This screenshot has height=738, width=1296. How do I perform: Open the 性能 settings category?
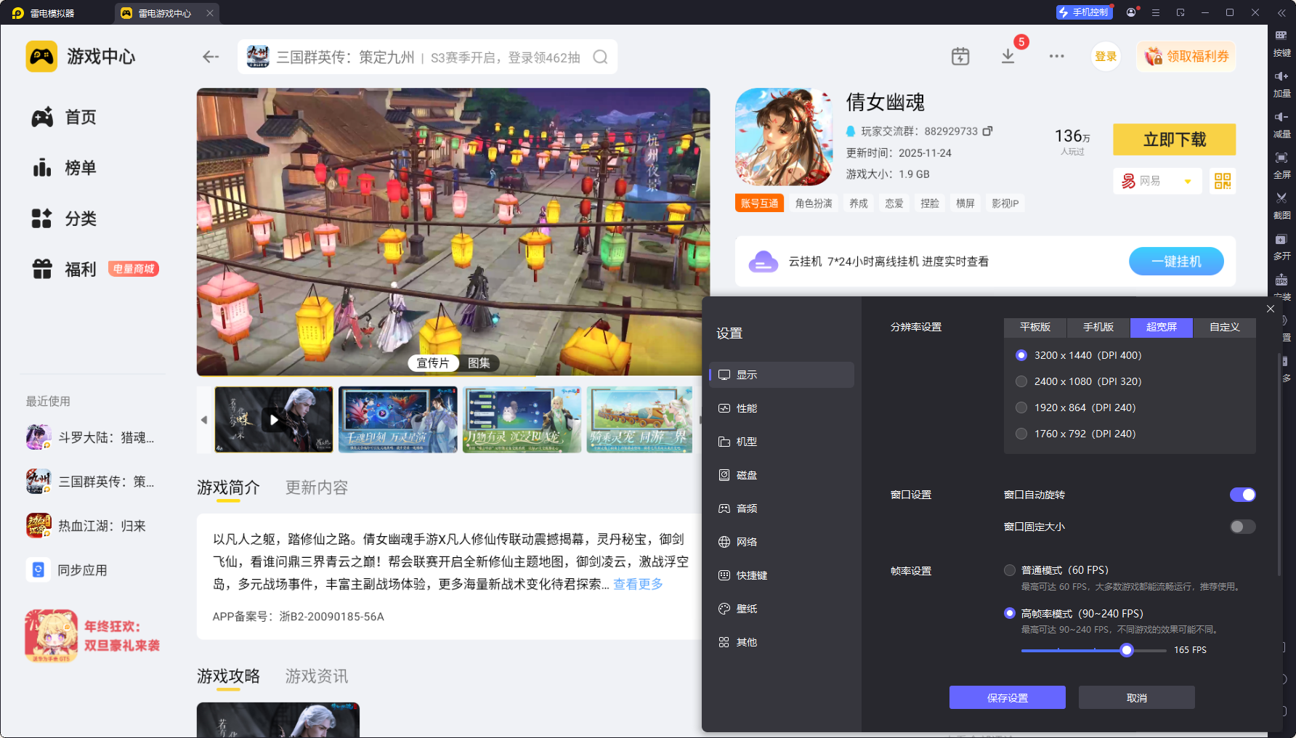click(782, 408)
